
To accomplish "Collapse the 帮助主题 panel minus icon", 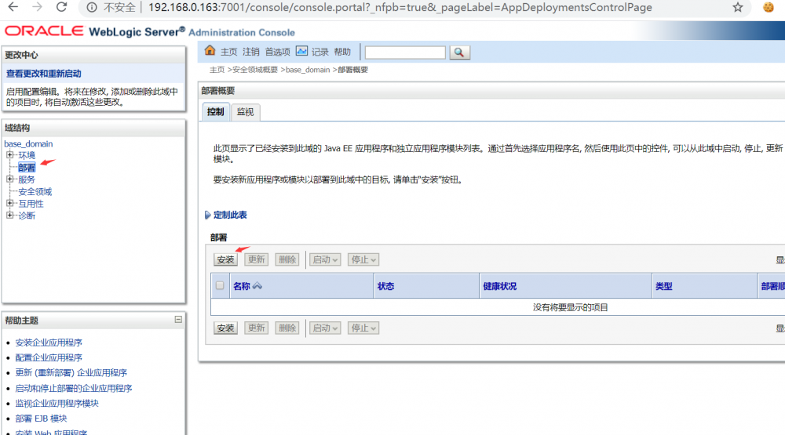I will [178, 320].
